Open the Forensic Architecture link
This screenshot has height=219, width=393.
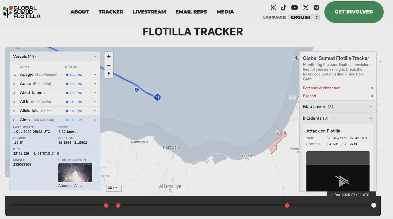[322, 88]
